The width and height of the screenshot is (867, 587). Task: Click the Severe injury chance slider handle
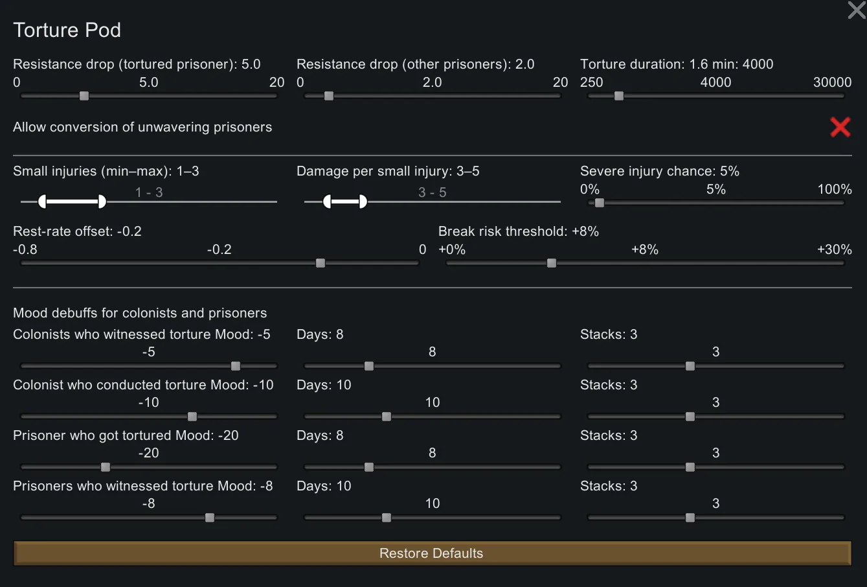(600, 203)
